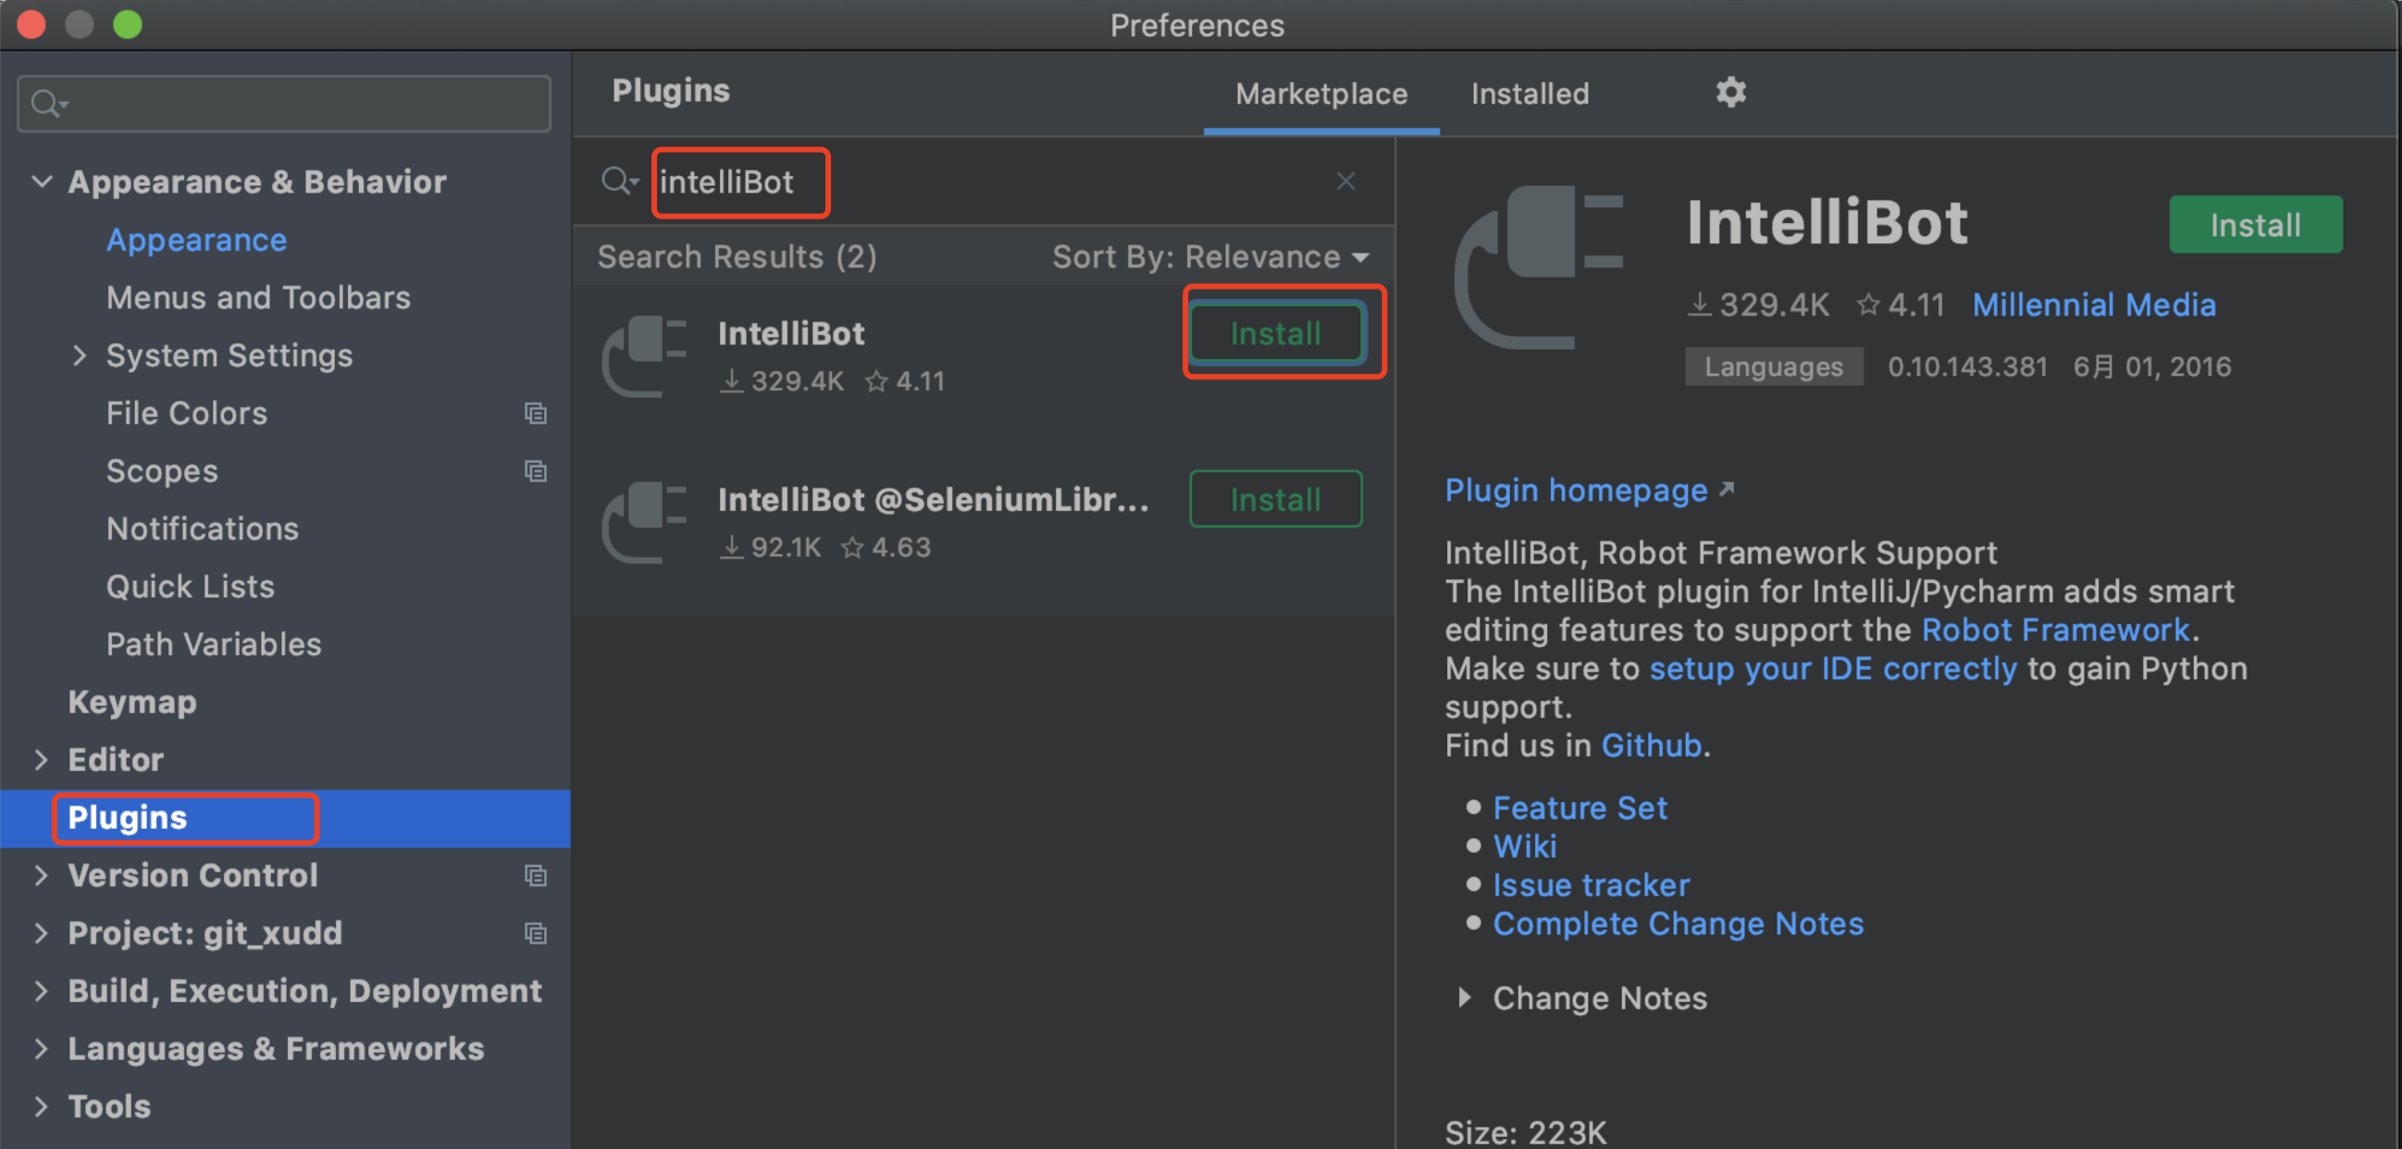Expand the Change Notes section

pos(1465,998)
